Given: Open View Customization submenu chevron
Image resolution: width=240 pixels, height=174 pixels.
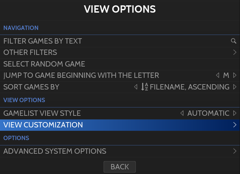Looking at the screenshot, I should pyautogui.click(x=235, y=125).
